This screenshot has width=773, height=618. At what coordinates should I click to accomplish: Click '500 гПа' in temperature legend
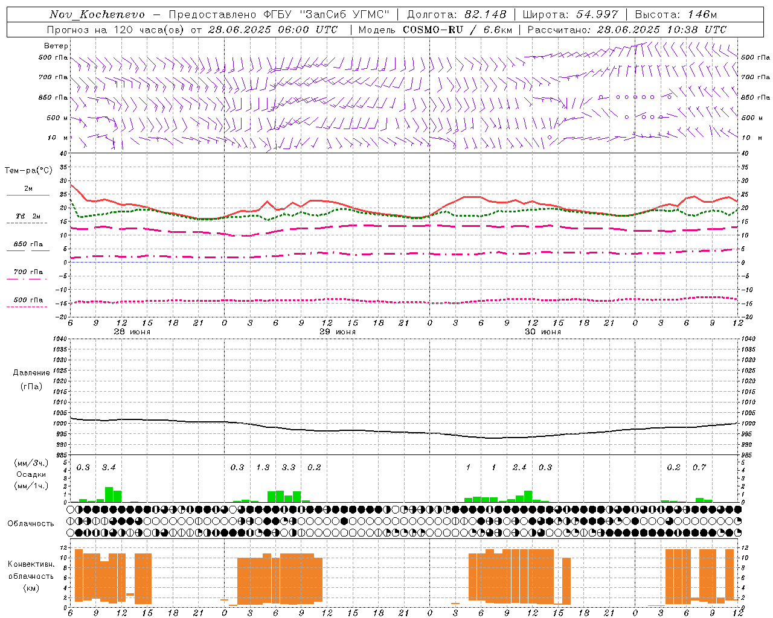(28, 300)
